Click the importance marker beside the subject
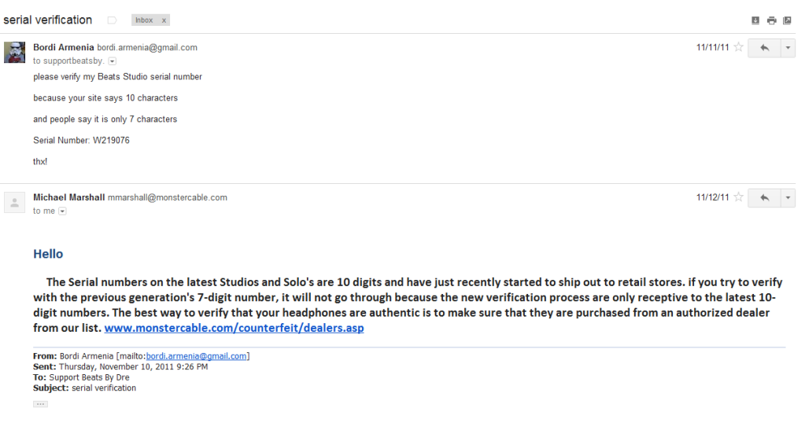This screenshot has height=430, width=805. (x=112, y=20)
